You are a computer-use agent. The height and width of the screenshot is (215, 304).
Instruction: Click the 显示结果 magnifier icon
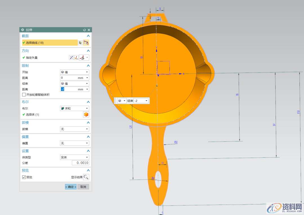pos(86,177)
